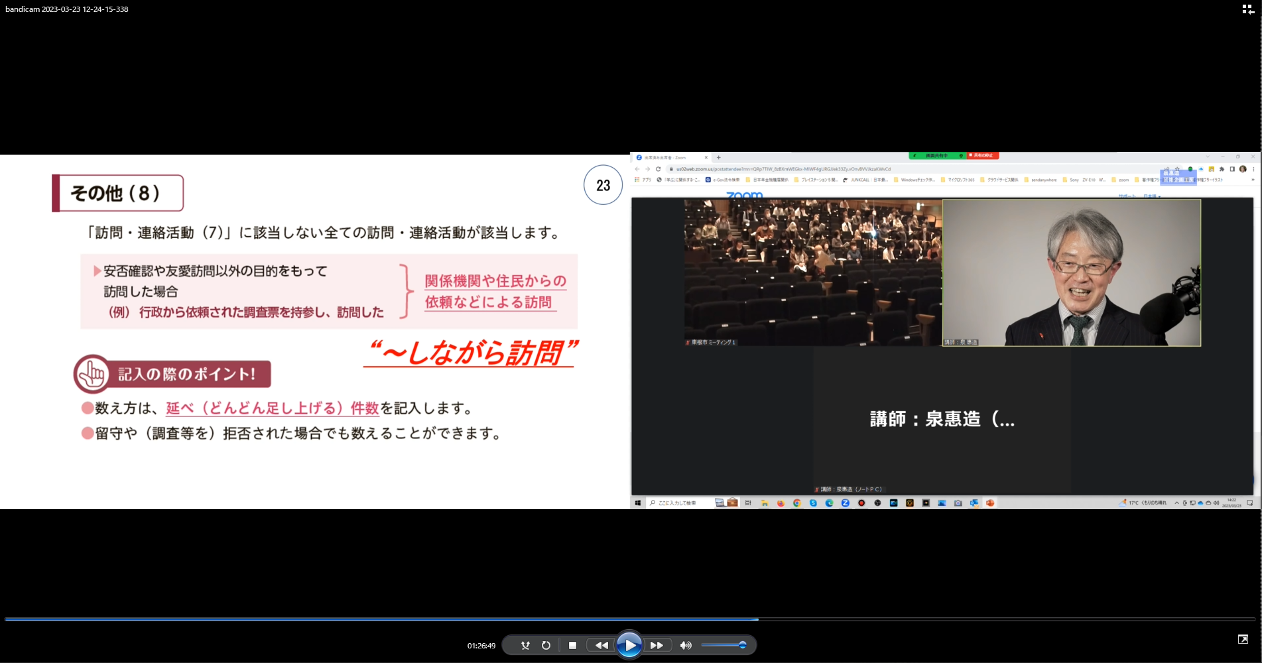Expand hidden tray icons chevron in recording
This screenshot has height=663, width=1262.
tap(1177, 503)
